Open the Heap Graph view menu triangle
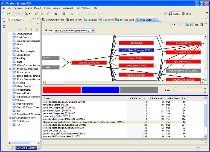Screen dimensions: 210x152 coord(206,24)
